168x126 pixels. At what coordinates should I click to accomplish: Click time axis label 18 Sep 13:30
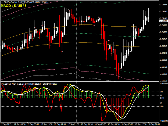click(127, 124)
